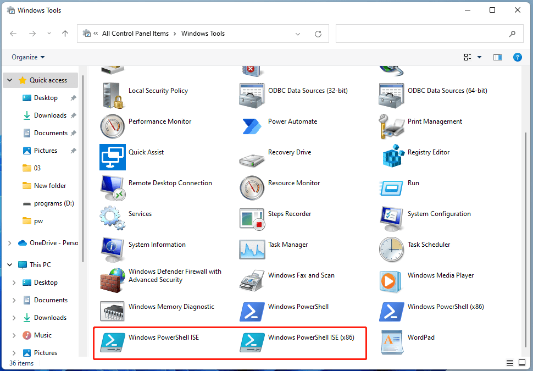
Task: Switch to details view in status bar
Action: click(x=510, y=363)
